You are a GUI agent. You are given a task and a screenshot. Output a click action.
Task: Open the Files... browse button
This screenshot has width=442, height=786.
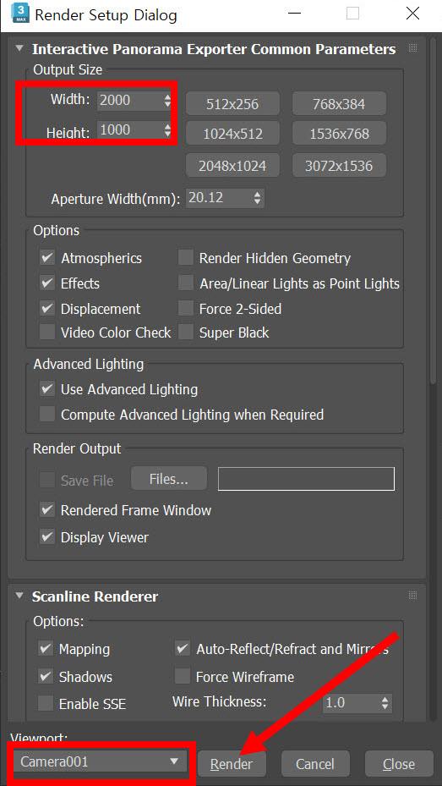169,479
